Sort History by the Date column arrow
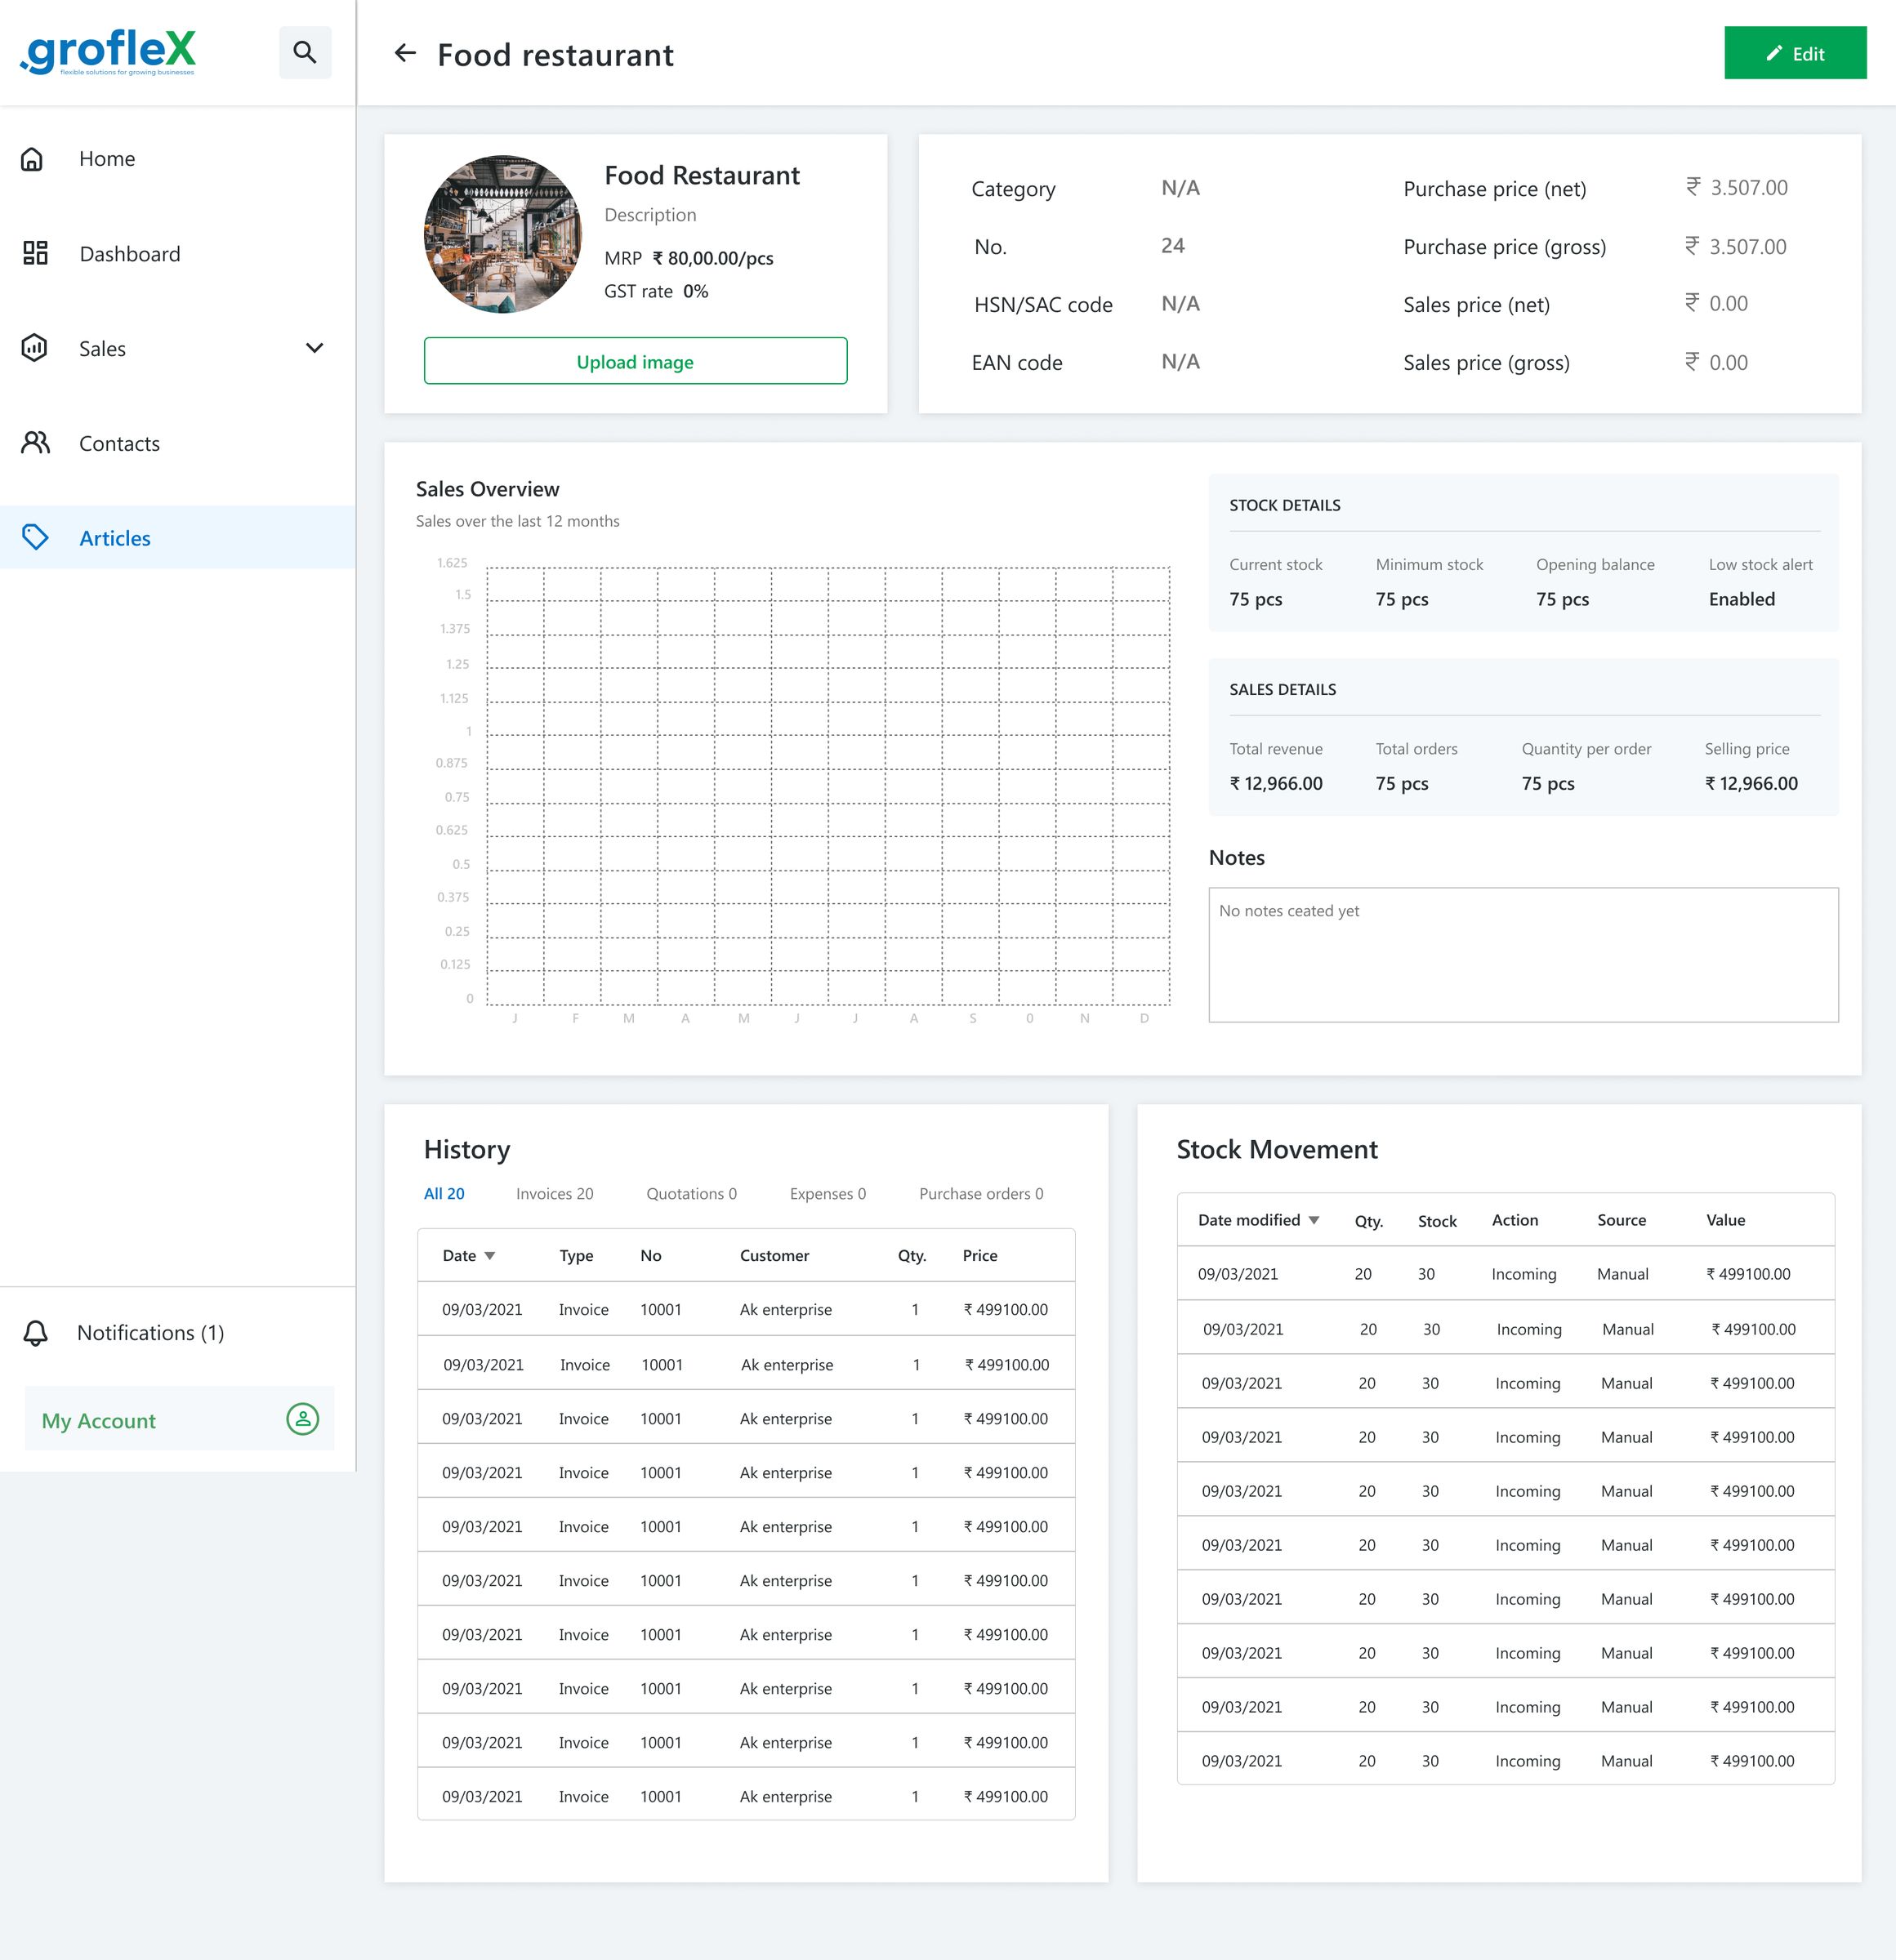The width and height of the screenshot is (1896, 1960). click(x=490, y=1255)
